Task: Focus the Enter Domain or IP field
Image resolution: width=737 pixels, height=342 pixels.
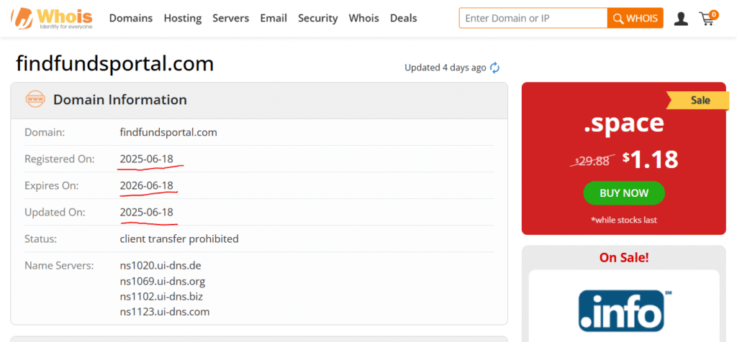Action: pos(533,18)
